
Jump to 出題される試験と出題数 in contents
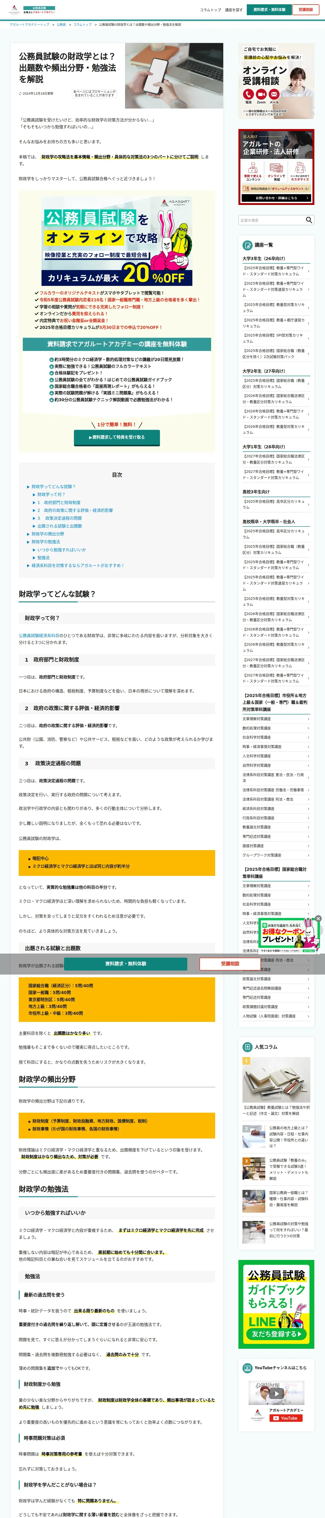click(x=59, y=526)
